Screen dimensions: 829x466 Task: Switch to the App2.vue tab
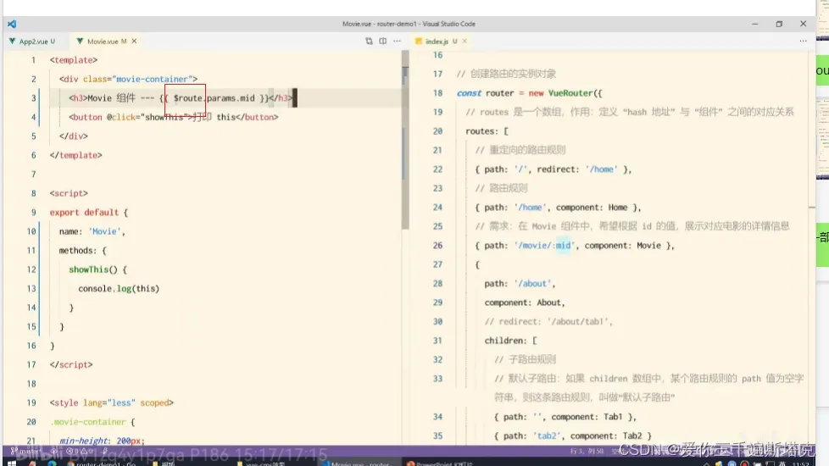tap(32, 42)
